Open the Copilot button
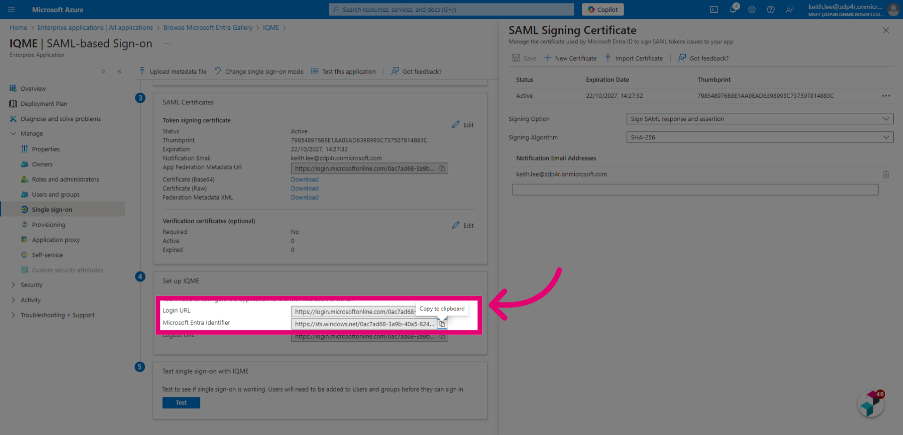This screenshot has width=903, height=435. click(602, 9)
